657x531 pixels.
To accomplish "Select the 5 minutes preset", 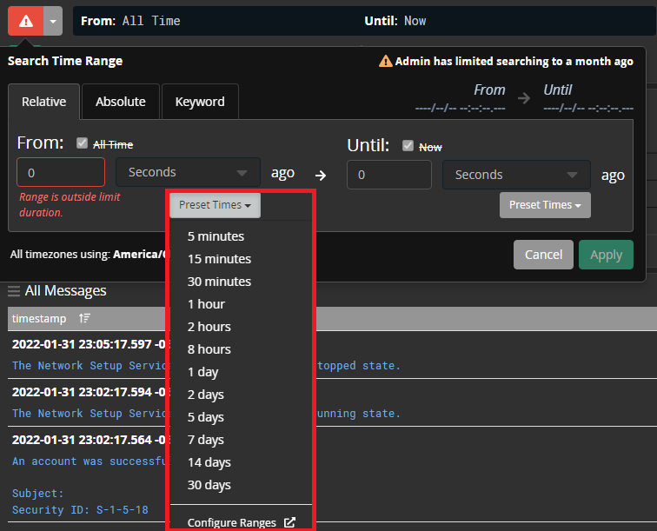I will pos(216,236).
